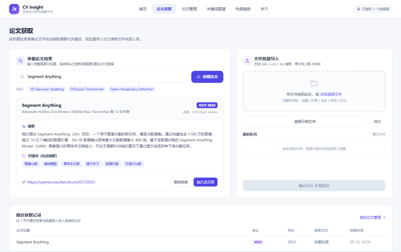Image resolution: width=401 pixels, height=252 pixels.
Task: Open the 关于 tab
Action: (264, 9)
